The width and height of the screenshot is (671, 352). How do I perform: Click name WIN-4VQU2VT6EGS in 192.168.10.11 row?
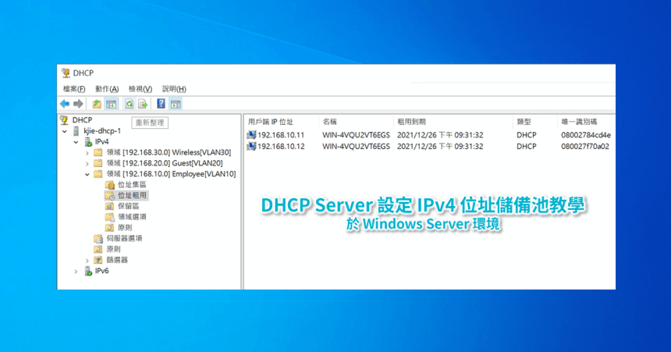coord(356,135)
